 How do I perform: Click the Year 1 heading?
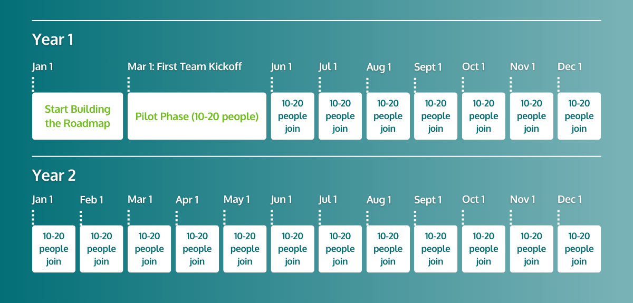[53, 40]
